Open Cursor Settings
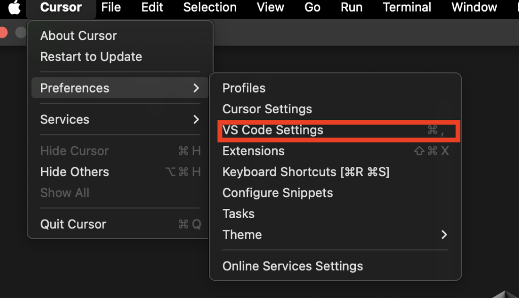 click(267, 109)
